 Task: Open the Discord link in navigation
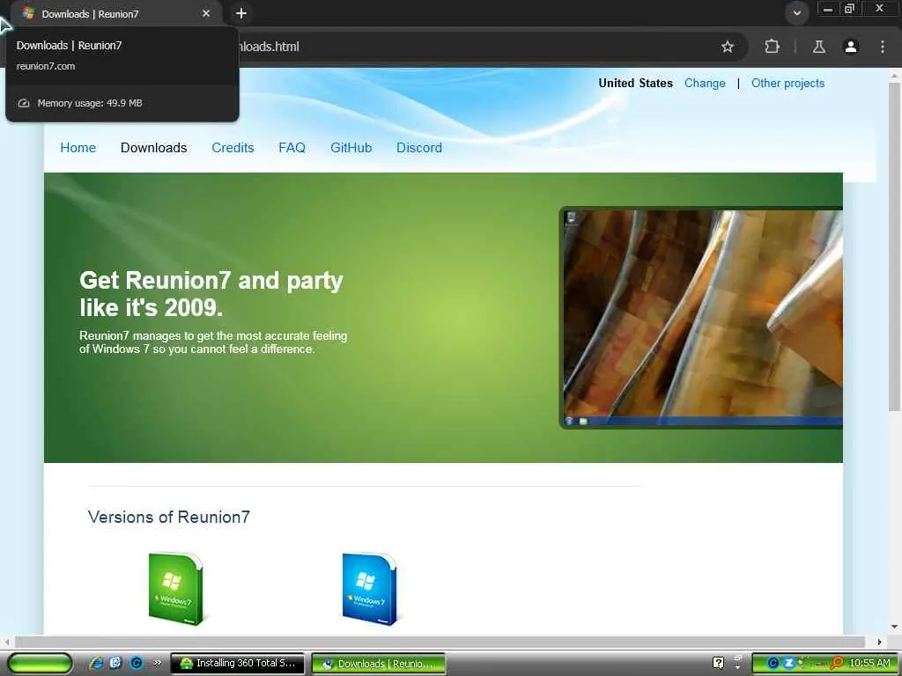419,148
